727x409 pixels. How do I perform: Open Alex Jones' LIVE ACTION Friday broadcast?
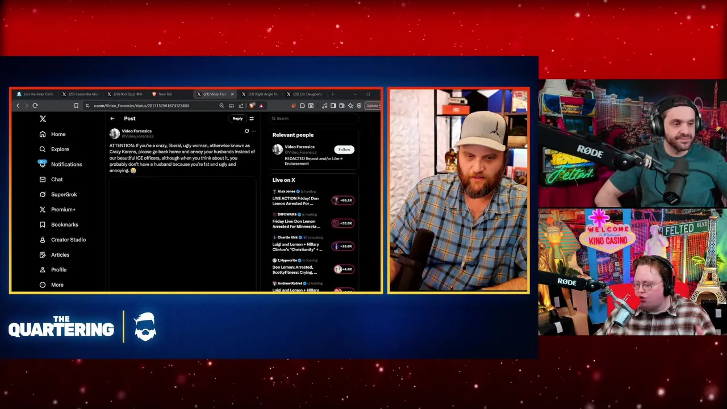pos(296,201)
